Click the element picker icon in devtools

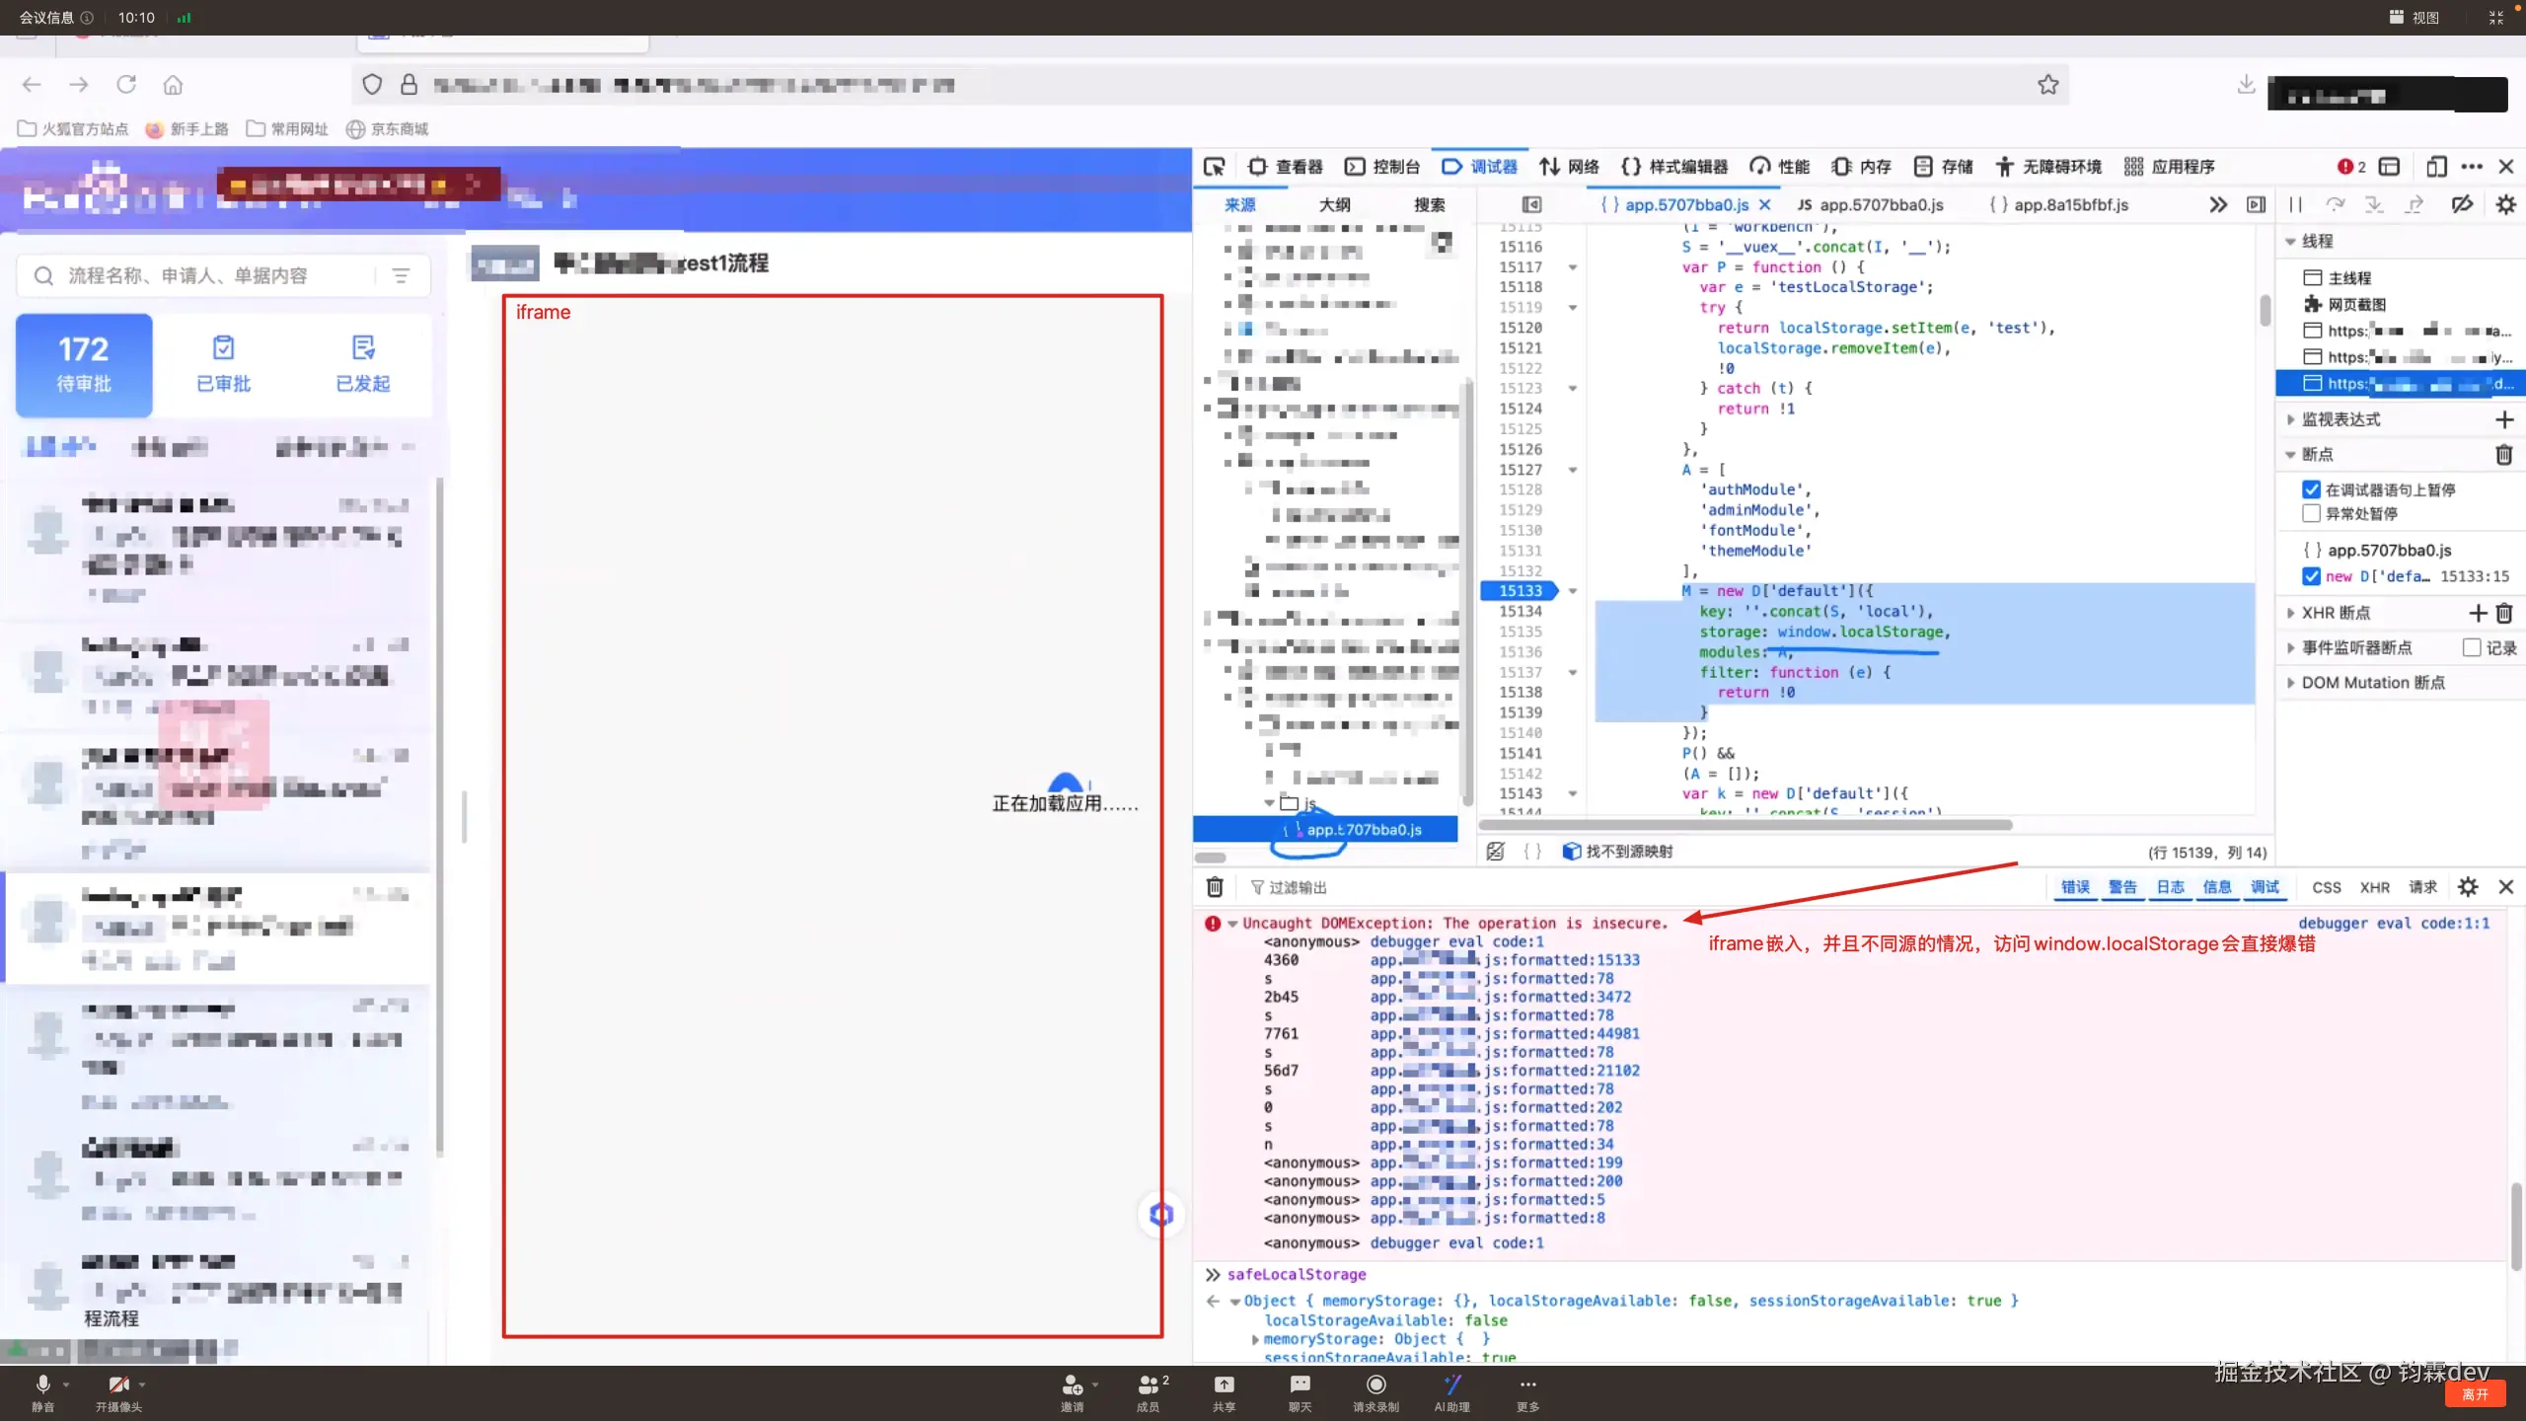coord(1215,167)
